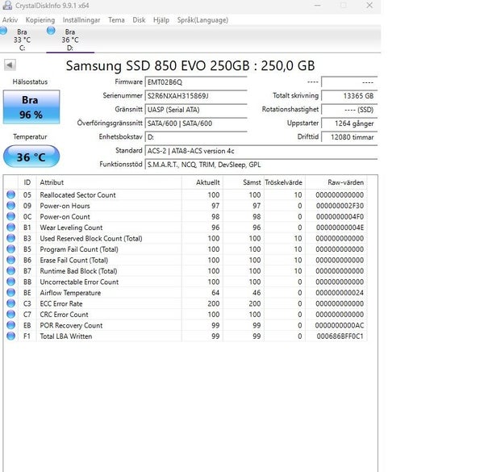Image resolution: width=484 pixels, height=472 pixels.
Task: Click the previous disk arrow button
Action: (x=10, y=65)
